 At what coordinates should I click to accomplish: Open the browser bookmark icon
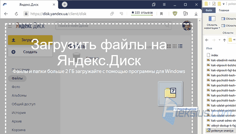point(161,14)
